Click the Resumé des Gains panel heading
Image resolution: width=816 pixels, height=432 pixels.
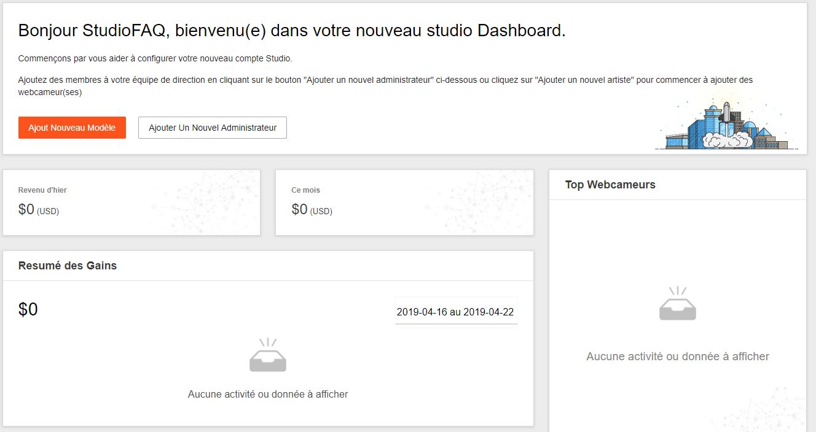[68, 266]
